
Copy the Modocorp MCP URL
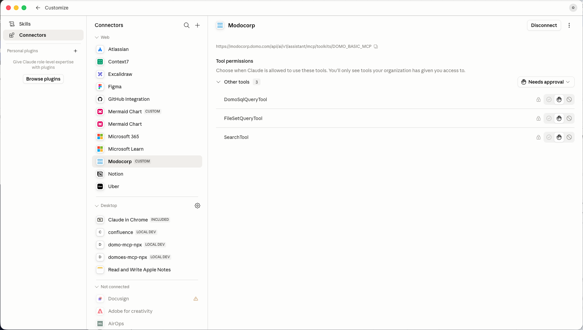pyautogui.click(x=376, y=47)
